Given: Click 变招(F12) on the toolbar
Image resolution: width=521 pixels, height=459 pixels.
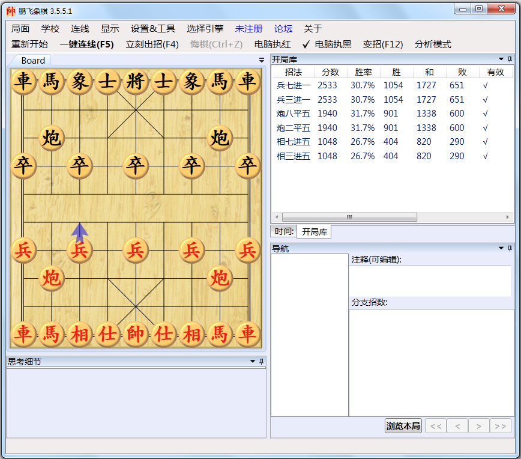Looking at the screenshot, I should point(384,44).
